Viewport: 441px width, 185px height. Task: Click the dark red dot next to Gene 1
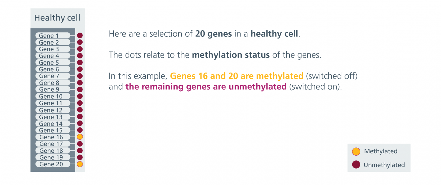[80, 36]
